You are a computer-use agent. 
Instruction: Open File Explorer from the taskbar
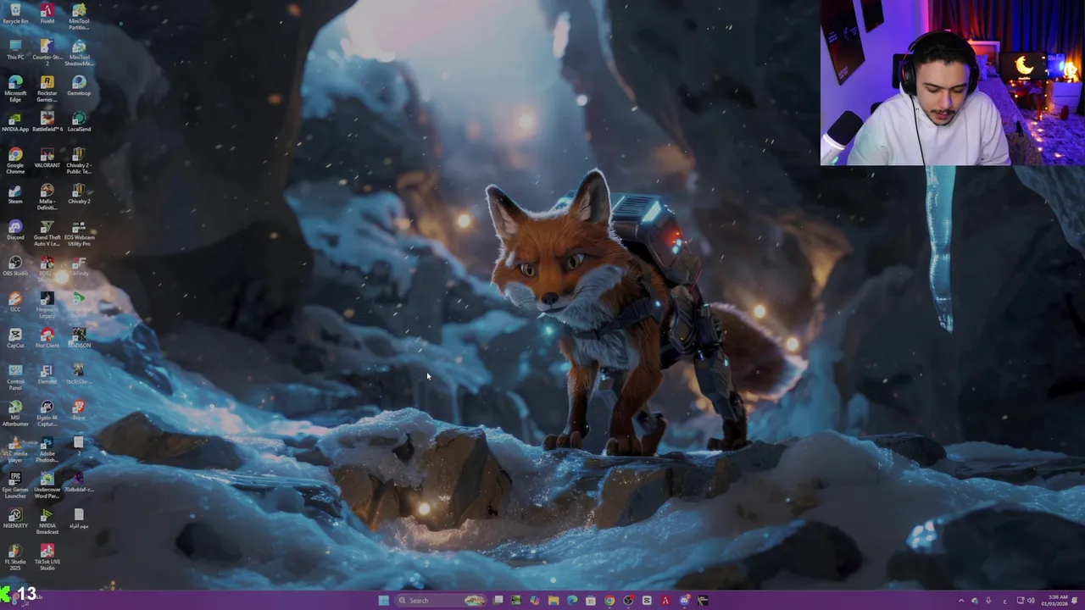[x=554, y=601]
